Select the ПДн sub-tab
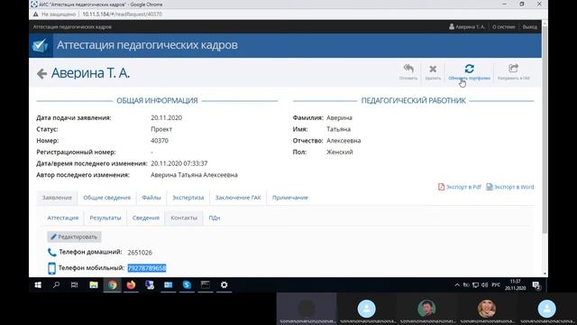Viewport: 577px width, 325px height. click(215, 218)
